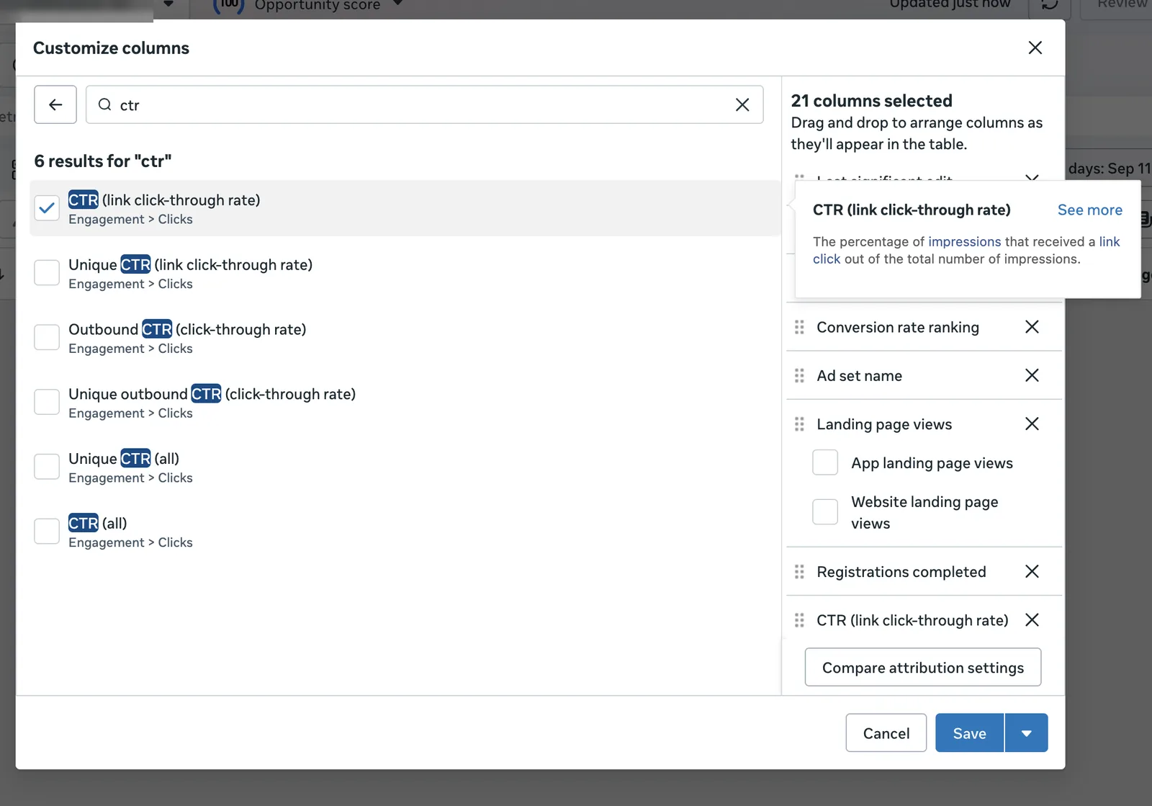Check CTR (all) checkbox
The width and height of the screenshot is (1152, 806).
47,532
